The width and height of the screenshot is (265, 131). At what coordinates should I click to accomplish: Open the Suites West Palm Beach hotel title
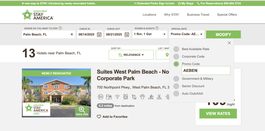[x=133, y=75]
